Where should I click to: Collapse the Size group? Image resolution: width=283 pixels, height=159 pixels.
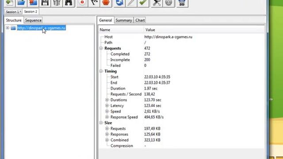101,123
